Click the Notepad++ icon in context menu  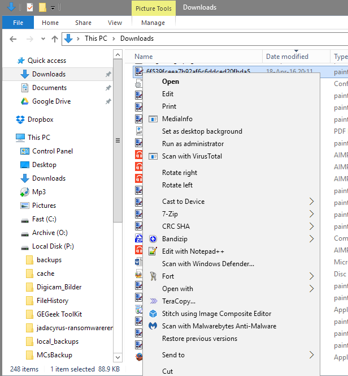pyautogui.click(x=153, y=251)
